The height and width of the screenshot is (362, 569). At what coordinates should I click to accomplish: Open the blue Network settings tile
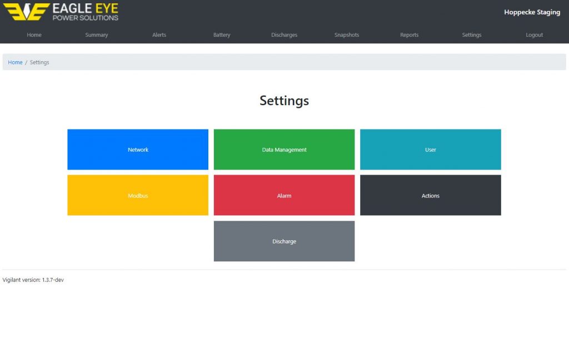[x=138, y=150]
